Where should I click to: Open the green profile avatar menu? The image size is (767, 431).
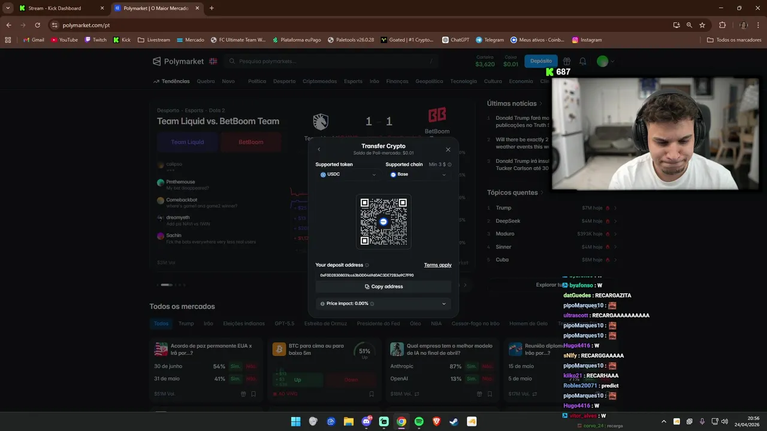[x=605, y=61]
